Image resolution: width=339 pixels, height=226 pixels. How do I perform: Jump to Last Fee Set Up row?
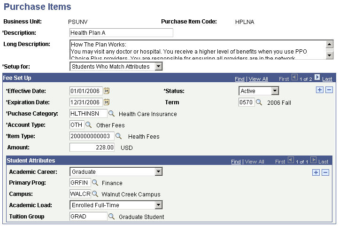coord(327,79)
